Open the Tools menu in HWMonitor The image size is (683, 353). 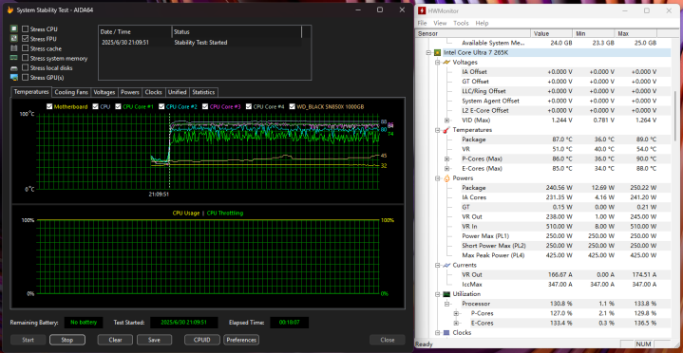(461, 23)
